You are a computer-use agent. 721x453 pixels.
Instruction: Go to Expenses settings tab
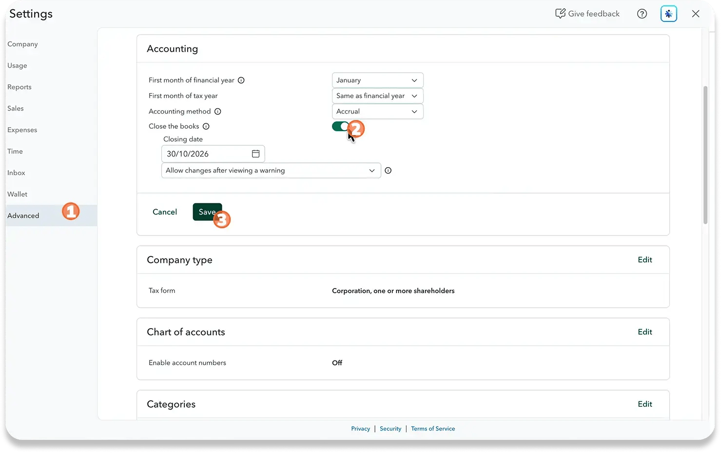click(x=22, y=130)
